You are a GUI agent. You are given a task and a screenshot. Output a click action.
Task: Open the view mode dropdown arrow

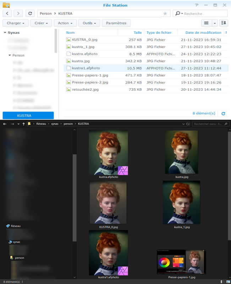[215, 23]
